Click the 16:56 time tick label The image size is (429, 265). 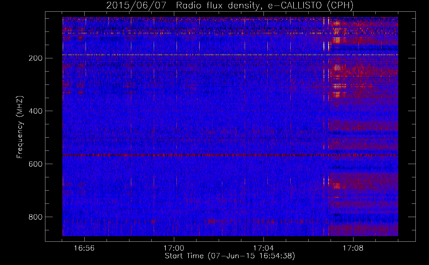click(84, 248)
